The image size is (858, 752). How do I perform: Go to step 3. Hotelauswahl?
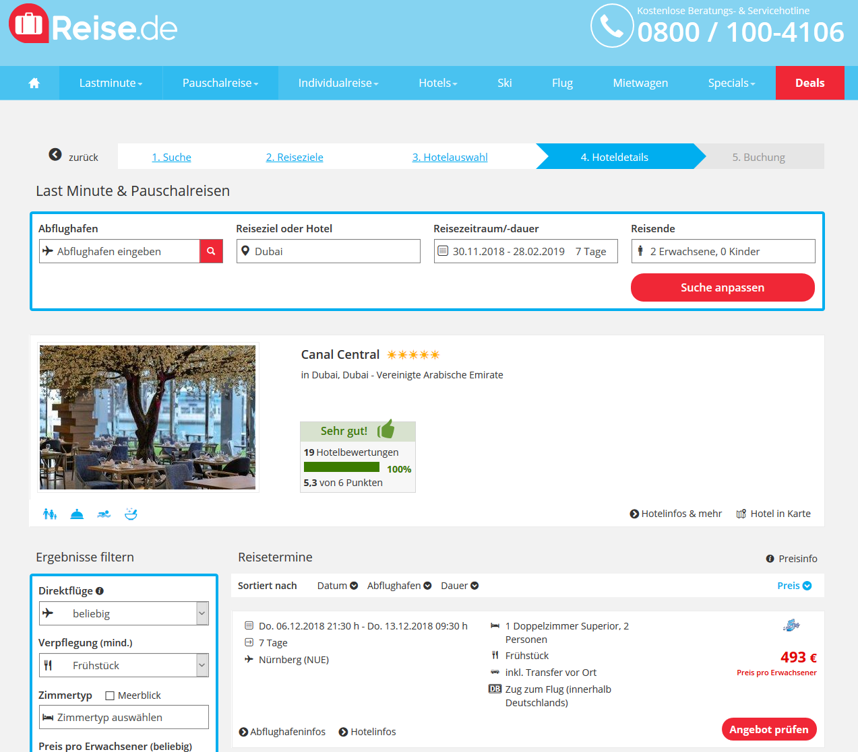click(x=450, y=157)
